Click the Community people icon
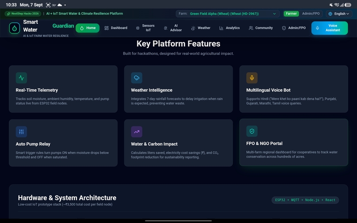Viewport: 357px width, 223px height. (251, 28)
